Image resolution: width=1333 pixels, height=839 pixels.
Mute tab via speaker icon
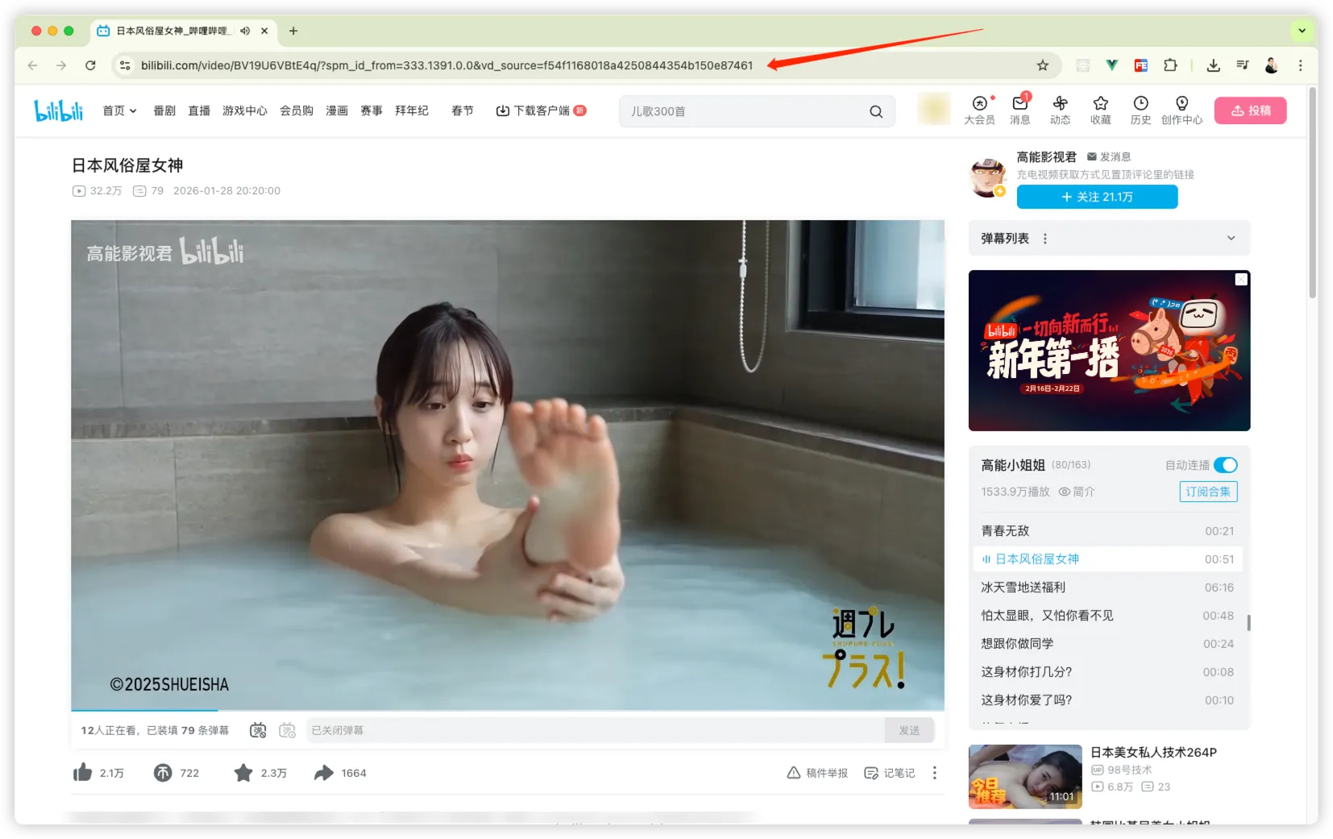click(245, 31)
